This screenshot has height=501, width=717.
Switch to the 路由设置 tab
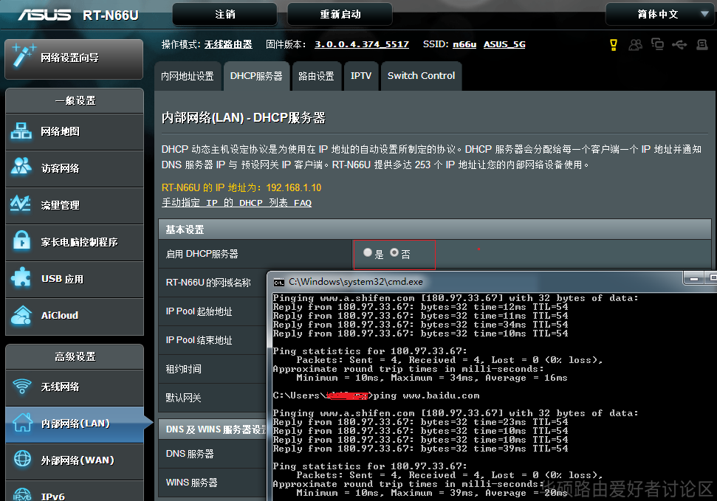click(317, 76)
